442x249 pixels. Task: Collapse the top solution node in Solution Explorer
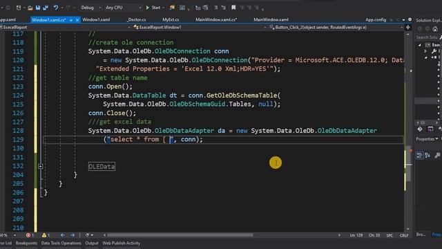[x=420, y=45]
